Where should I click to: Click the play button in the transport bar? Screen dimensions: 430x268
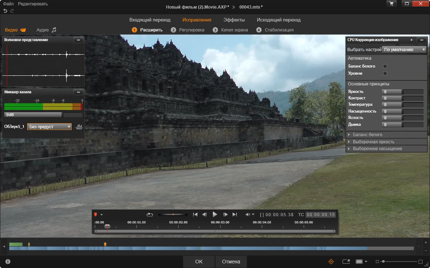[x=215, y=214]
